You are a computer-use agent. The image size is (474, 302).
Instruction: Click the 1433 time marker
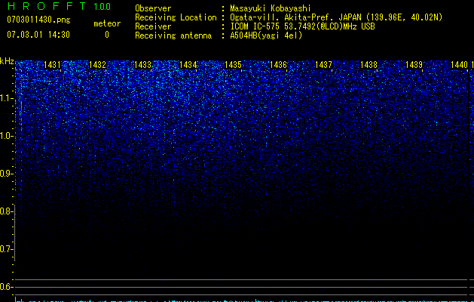(x=142, y=65)
